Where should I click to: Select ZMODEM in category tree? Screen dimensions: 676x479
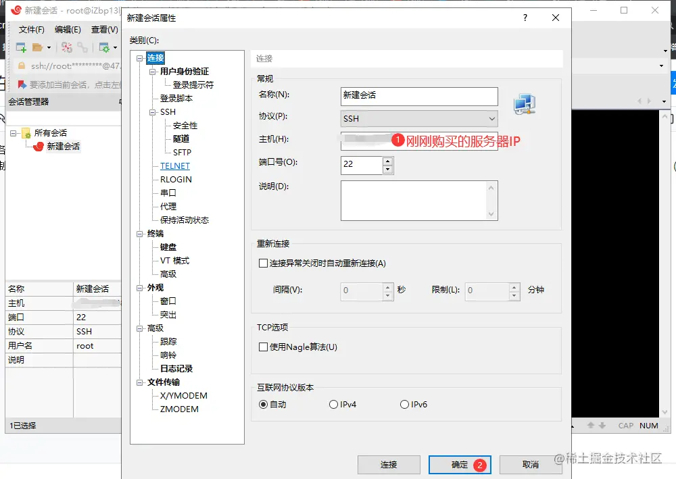pyautogui.click(x=179, y=409)
